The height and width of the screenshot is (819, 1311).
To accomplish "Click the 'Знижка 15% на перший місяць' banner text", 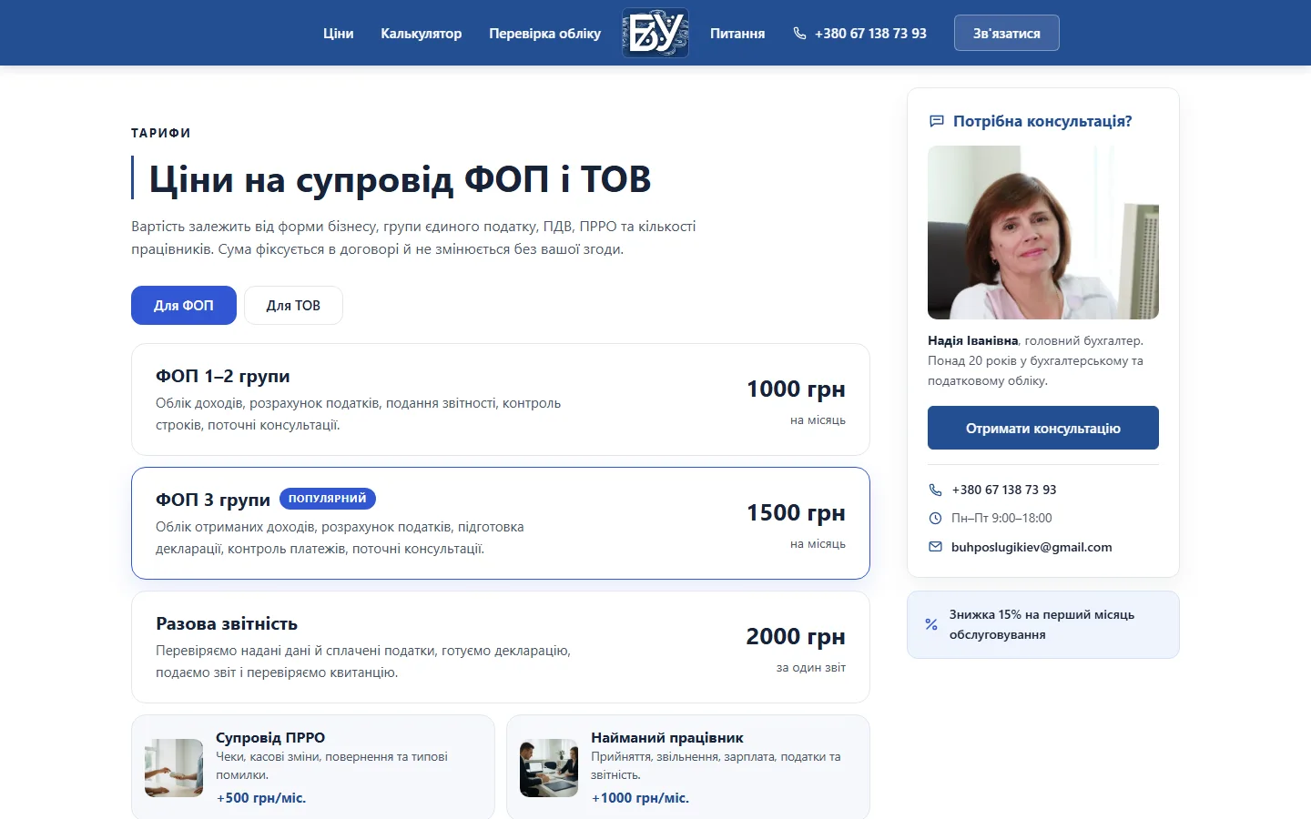I will tap(1042, 624).
